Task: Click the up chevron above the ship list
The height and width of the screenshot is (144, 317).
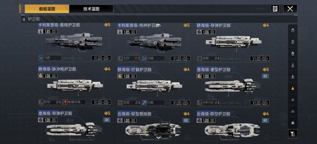Action: pos(159,25)
